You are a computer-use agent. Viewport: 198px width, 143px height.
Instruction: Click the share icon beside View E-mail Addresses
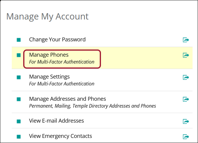tap(186, 121)
